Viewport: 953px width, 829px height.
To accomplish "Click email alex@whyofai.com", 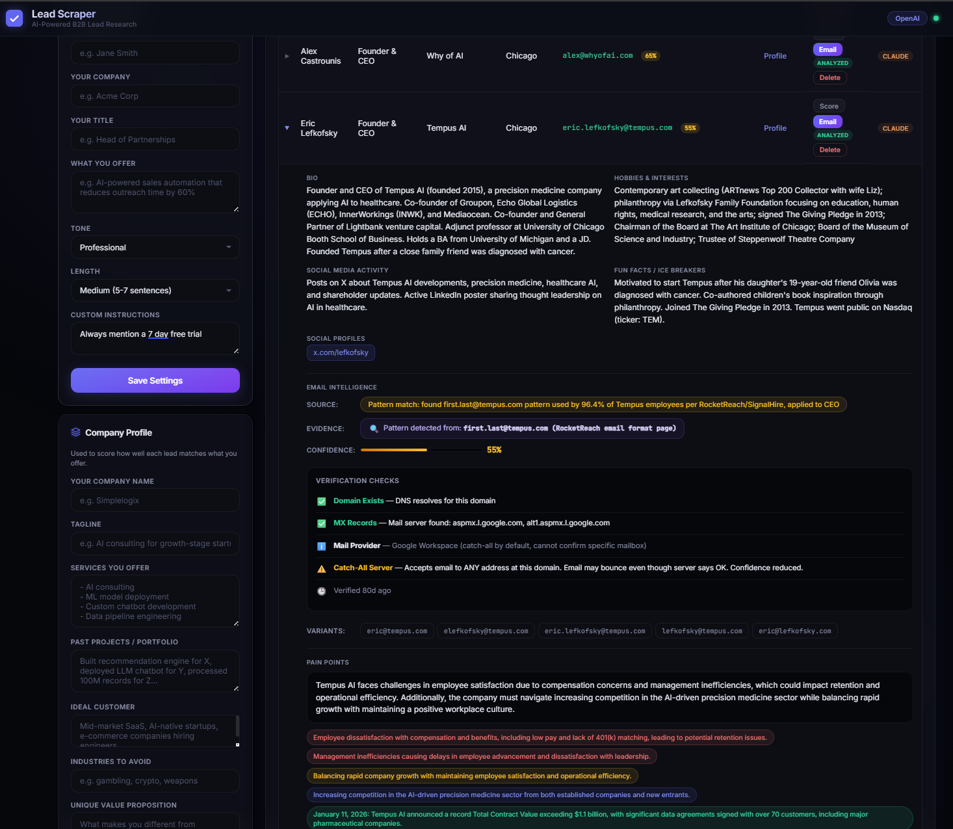I will pos(597,56).
